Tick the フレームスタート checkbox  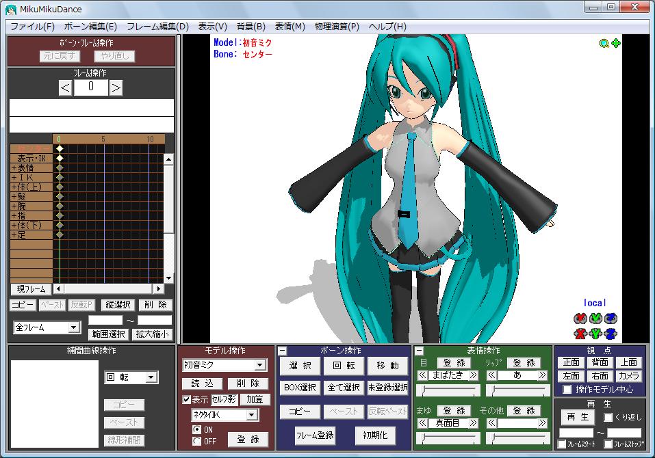click(562, 444)
